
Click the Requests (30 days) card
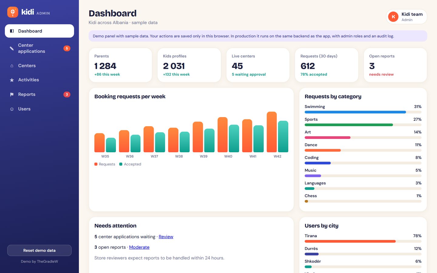[x=327, y=65]
